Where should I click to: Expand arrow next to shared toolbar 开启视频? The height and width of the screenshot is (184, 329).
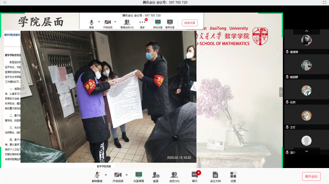[115, 22]
